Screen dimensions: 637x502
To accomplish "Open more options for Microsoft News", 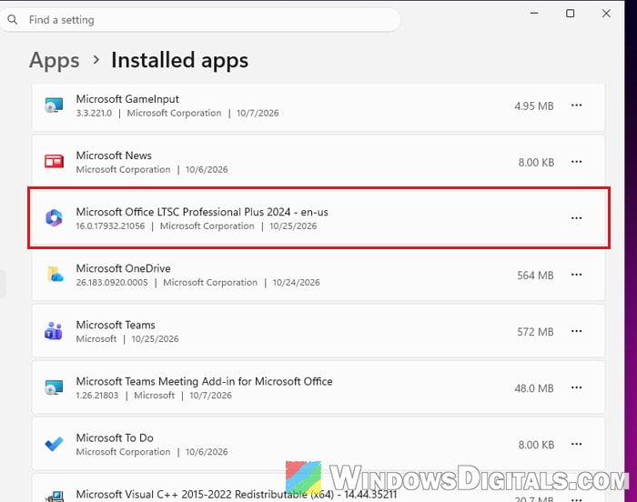I will [576, 162].
